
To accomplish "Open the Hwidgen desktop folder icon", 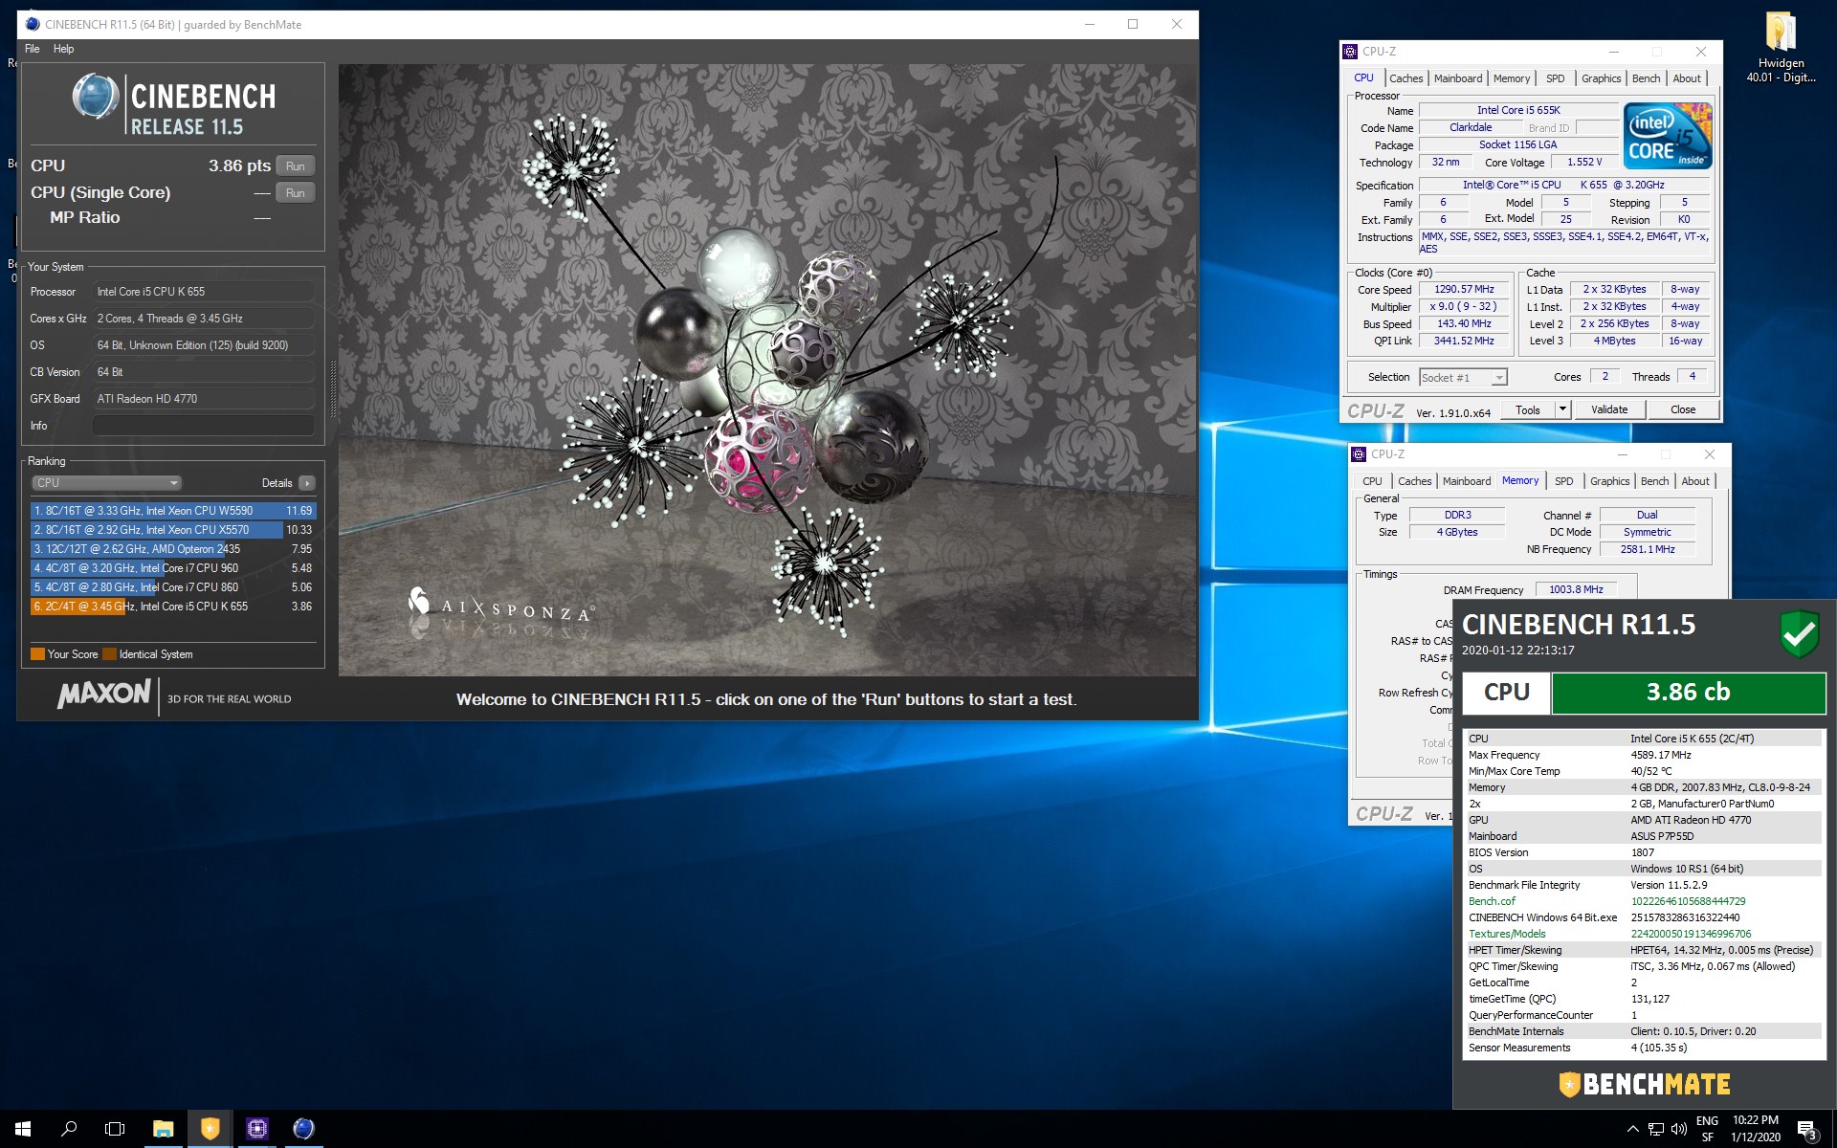I will [x=1781, y=48].
